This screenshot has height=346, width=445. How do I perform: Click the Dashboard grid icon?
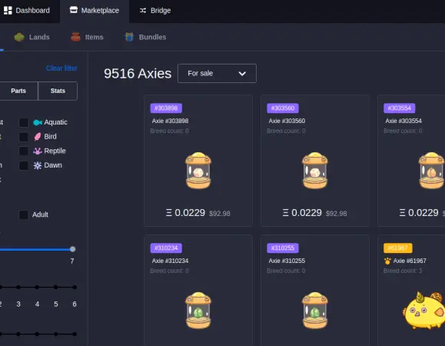(x=8, y=11)
